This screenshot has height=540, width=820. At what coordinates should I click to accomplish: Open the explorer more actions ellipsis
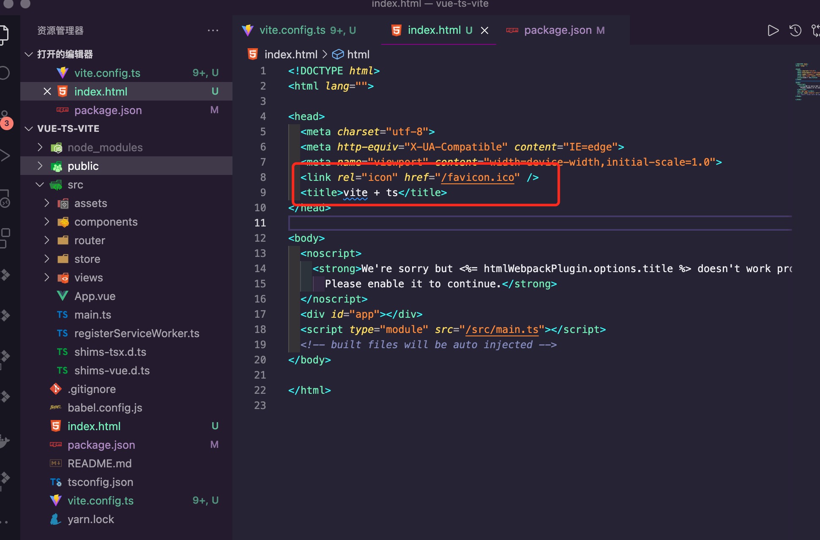(213, 30)
